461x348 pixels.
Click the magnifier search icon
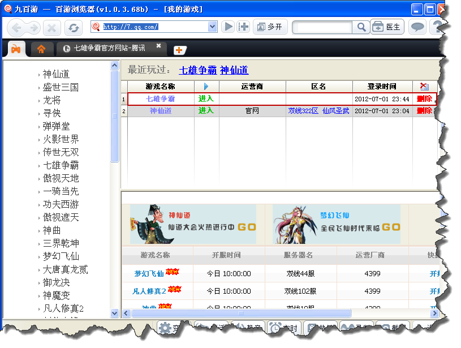[x=361, y=27]
